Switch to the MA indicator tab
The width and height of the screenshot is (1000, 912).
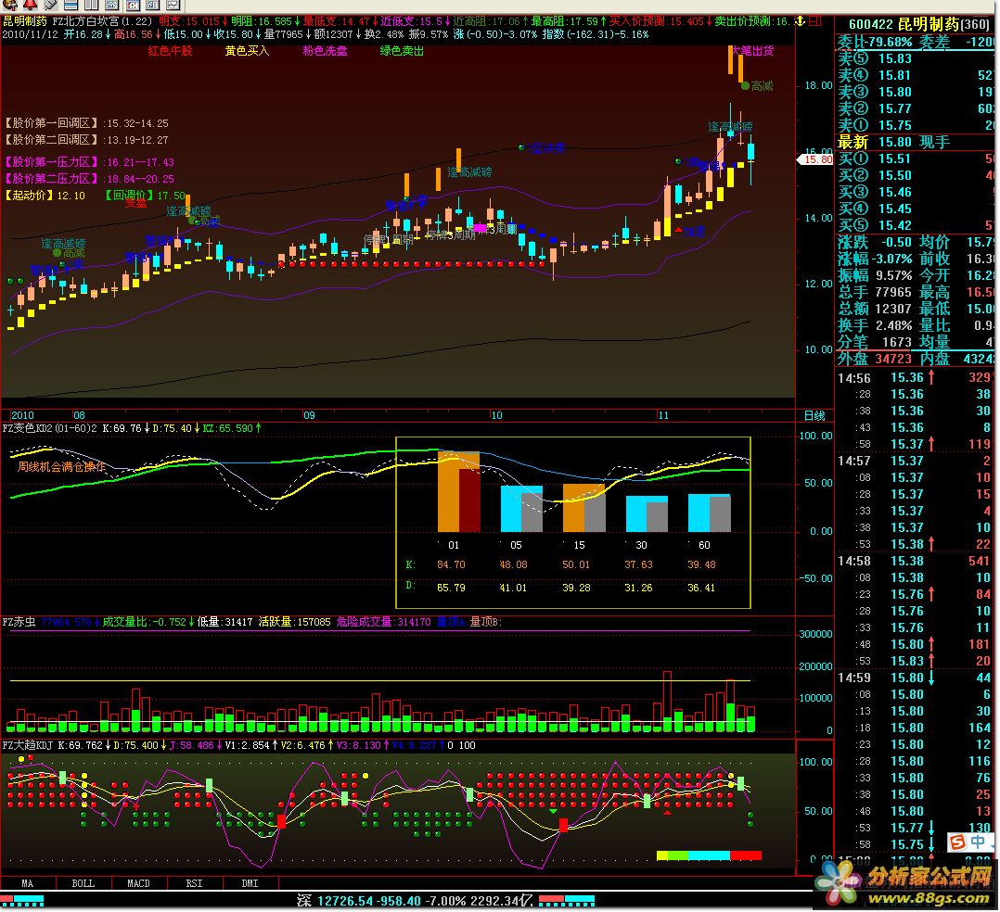pyautogui.click(x=28, y=883)
